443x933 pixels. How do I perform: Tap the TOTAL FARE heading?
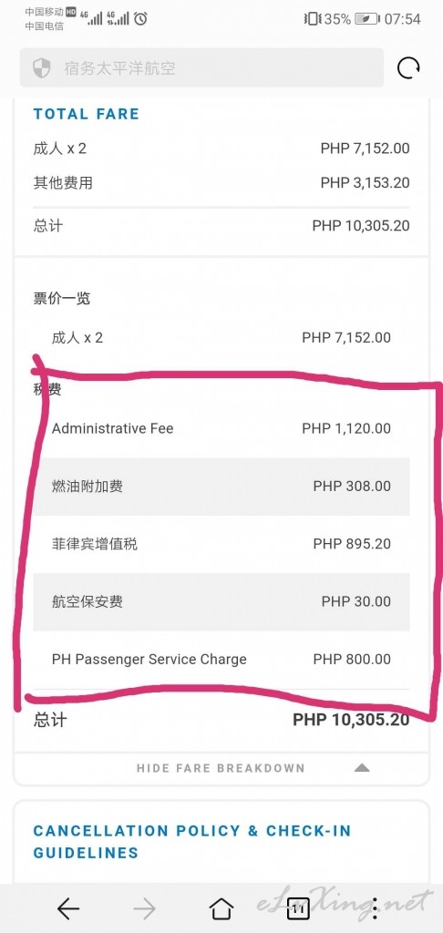click(x=86, y=114)
